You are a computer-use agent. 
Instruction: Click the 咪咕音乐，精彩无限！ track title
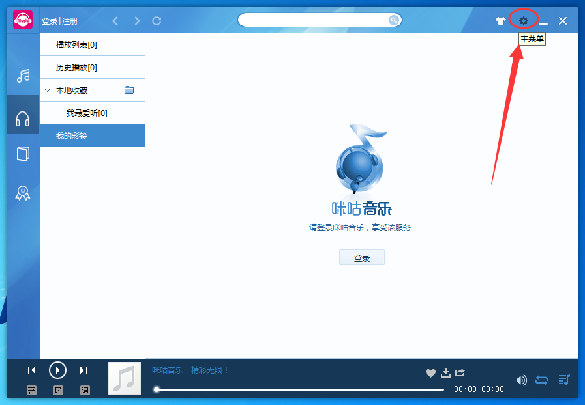(x=190, y=370)
